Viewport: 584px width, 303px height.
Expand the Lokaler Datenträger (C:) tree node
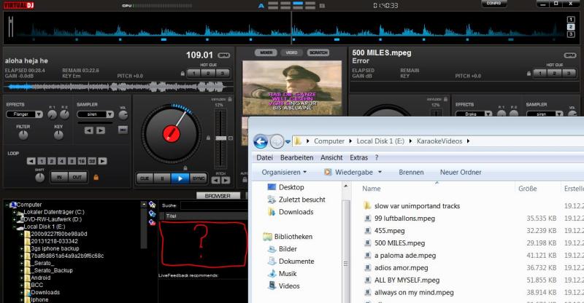coord(15,211)
